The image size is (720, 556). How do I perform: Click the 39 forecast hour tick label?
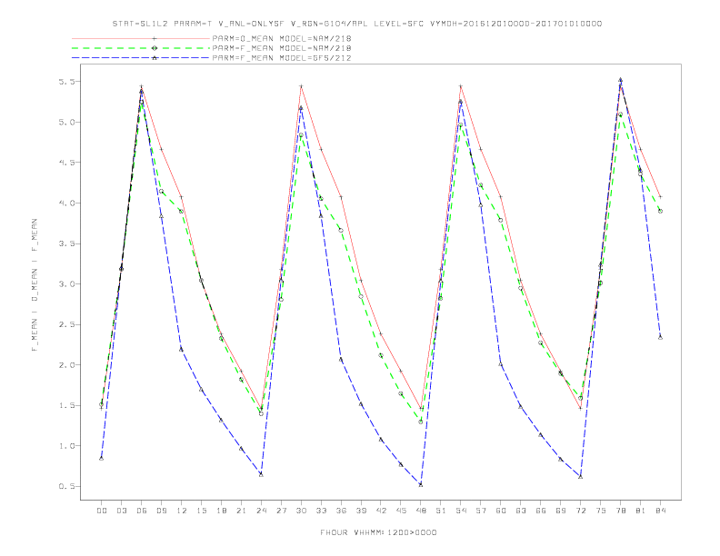(361, 511)
